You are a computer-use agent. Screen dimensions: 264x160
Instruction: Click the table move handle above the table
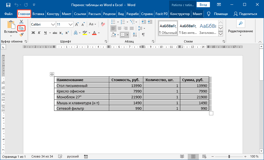(x=52, y=74)
